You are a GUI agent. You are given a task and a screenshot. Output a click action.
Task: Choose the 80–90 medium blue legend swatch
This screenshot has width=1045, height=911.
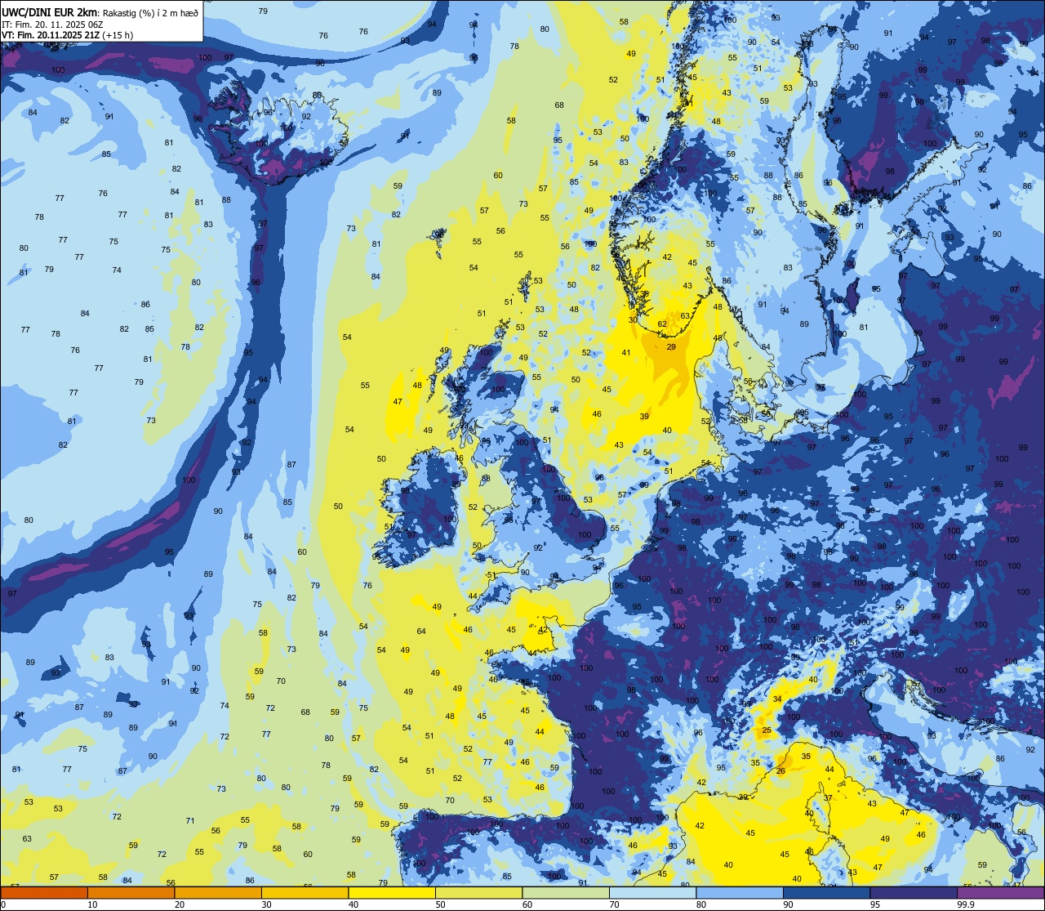pos(740,892)
